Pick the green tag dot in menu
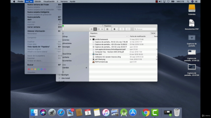 coord(38,69)
